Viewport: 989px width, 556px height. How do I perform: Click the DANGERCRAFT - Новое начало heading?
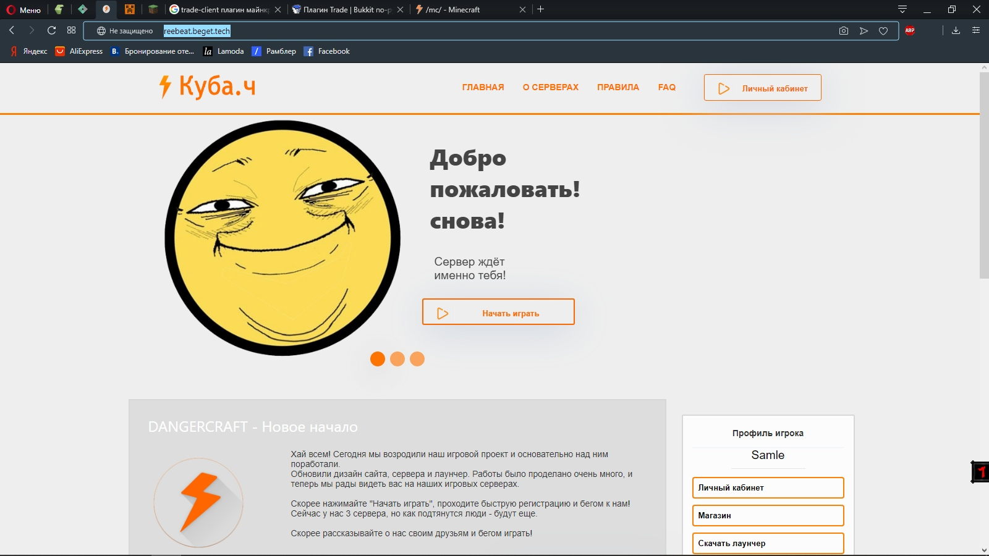tap(253, 427)
